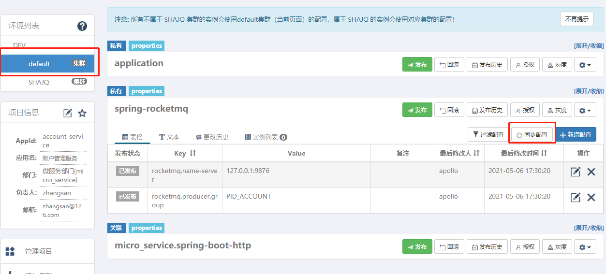Switch to the 文本 tab

(169, 137)
